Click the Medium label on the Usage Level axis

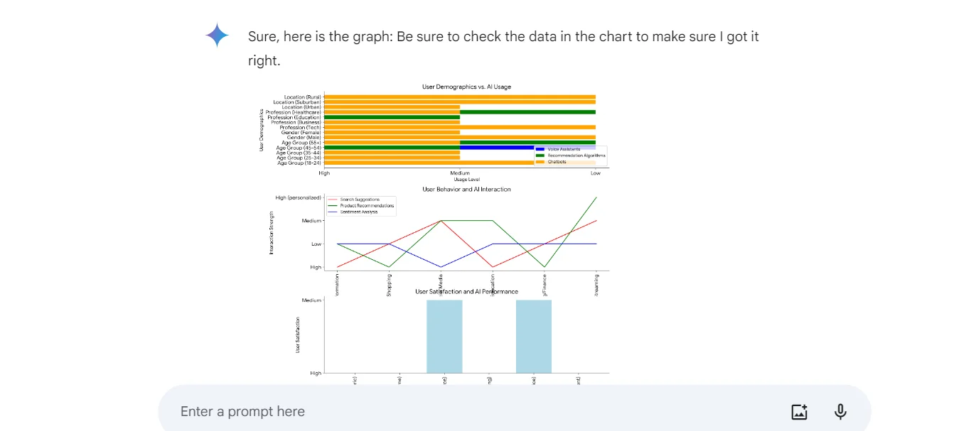[x=459, y=173]
